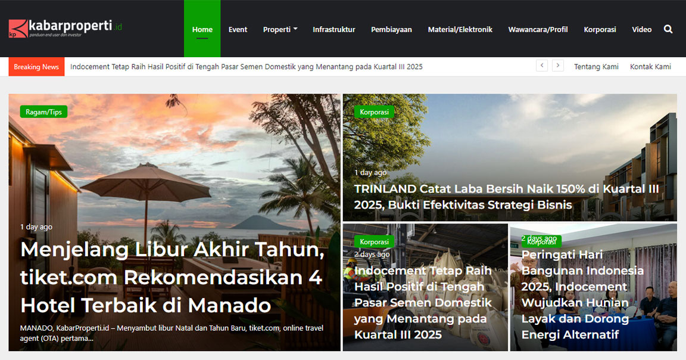Open the Pembiayaan section
The image size is (686, 360).
coord(391,29)
